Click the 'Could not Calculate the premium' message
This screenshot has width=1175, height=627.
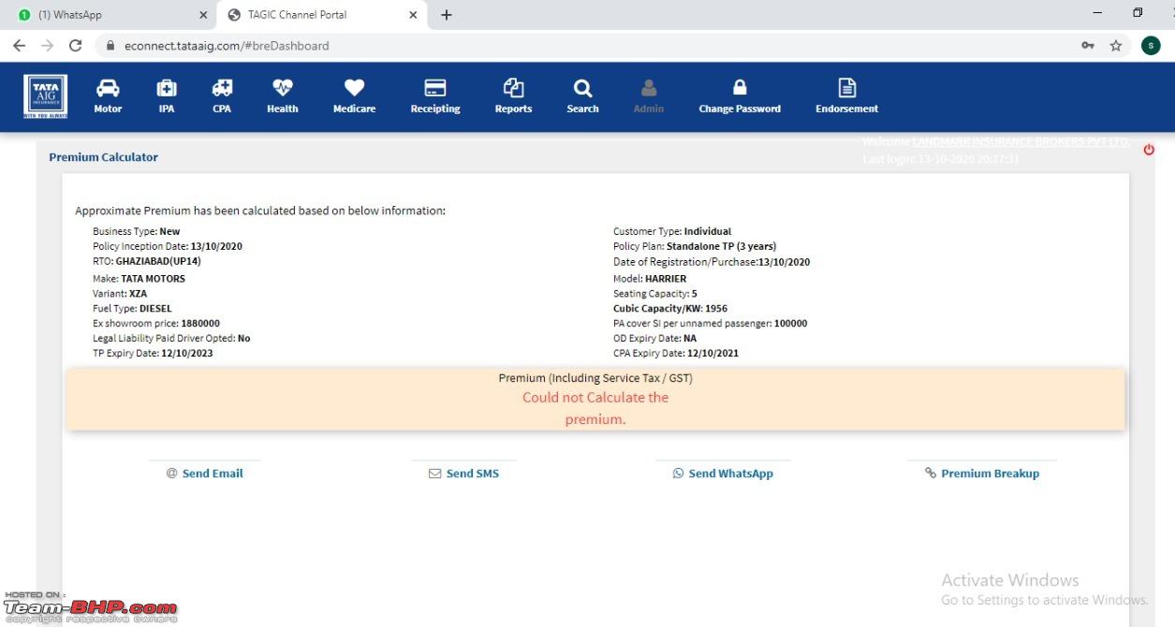pyautogui.click(x=595, y=408)
